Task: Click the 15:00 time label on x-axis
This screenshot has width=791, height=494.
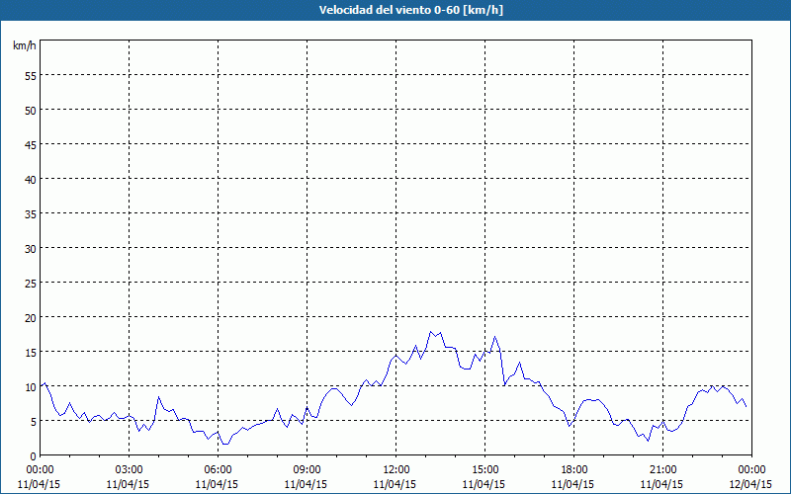Action: 484,470
